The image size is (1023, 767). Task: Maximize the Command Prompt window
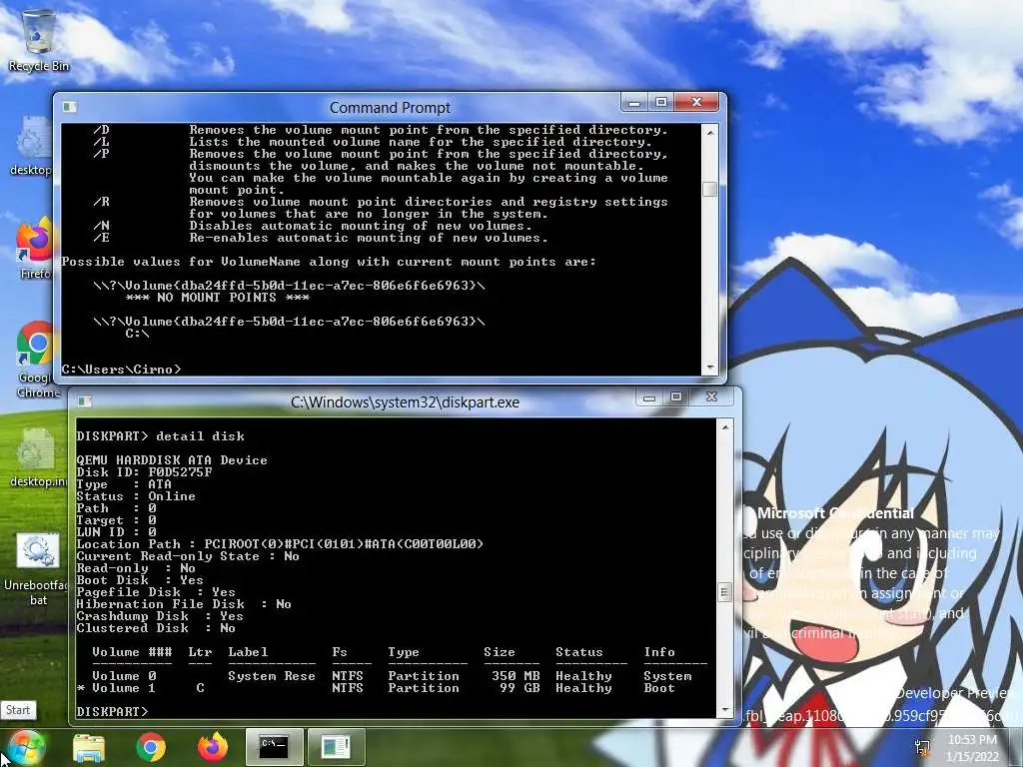pyautogui.click(x=660, y=103)
